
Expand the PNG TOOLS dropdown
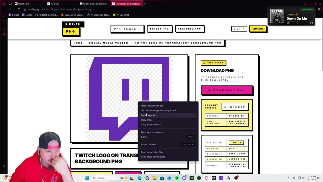[x=127, y=29]
